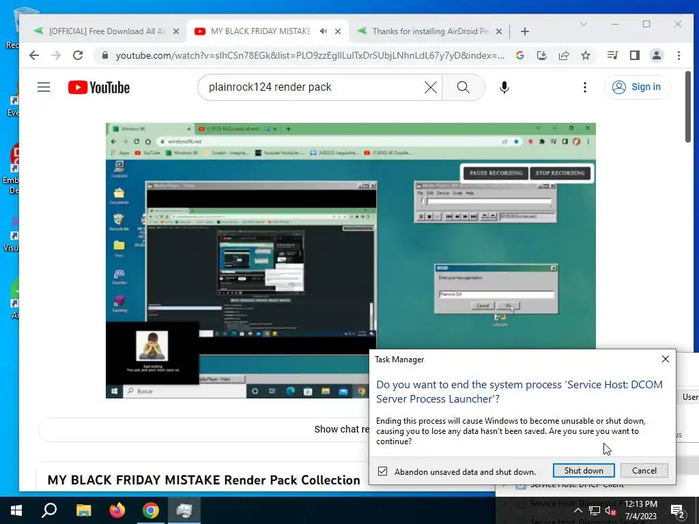Open the media control icon in Chrome's toolbar
This screenshot has height=524, width=699.
point(612,55)
